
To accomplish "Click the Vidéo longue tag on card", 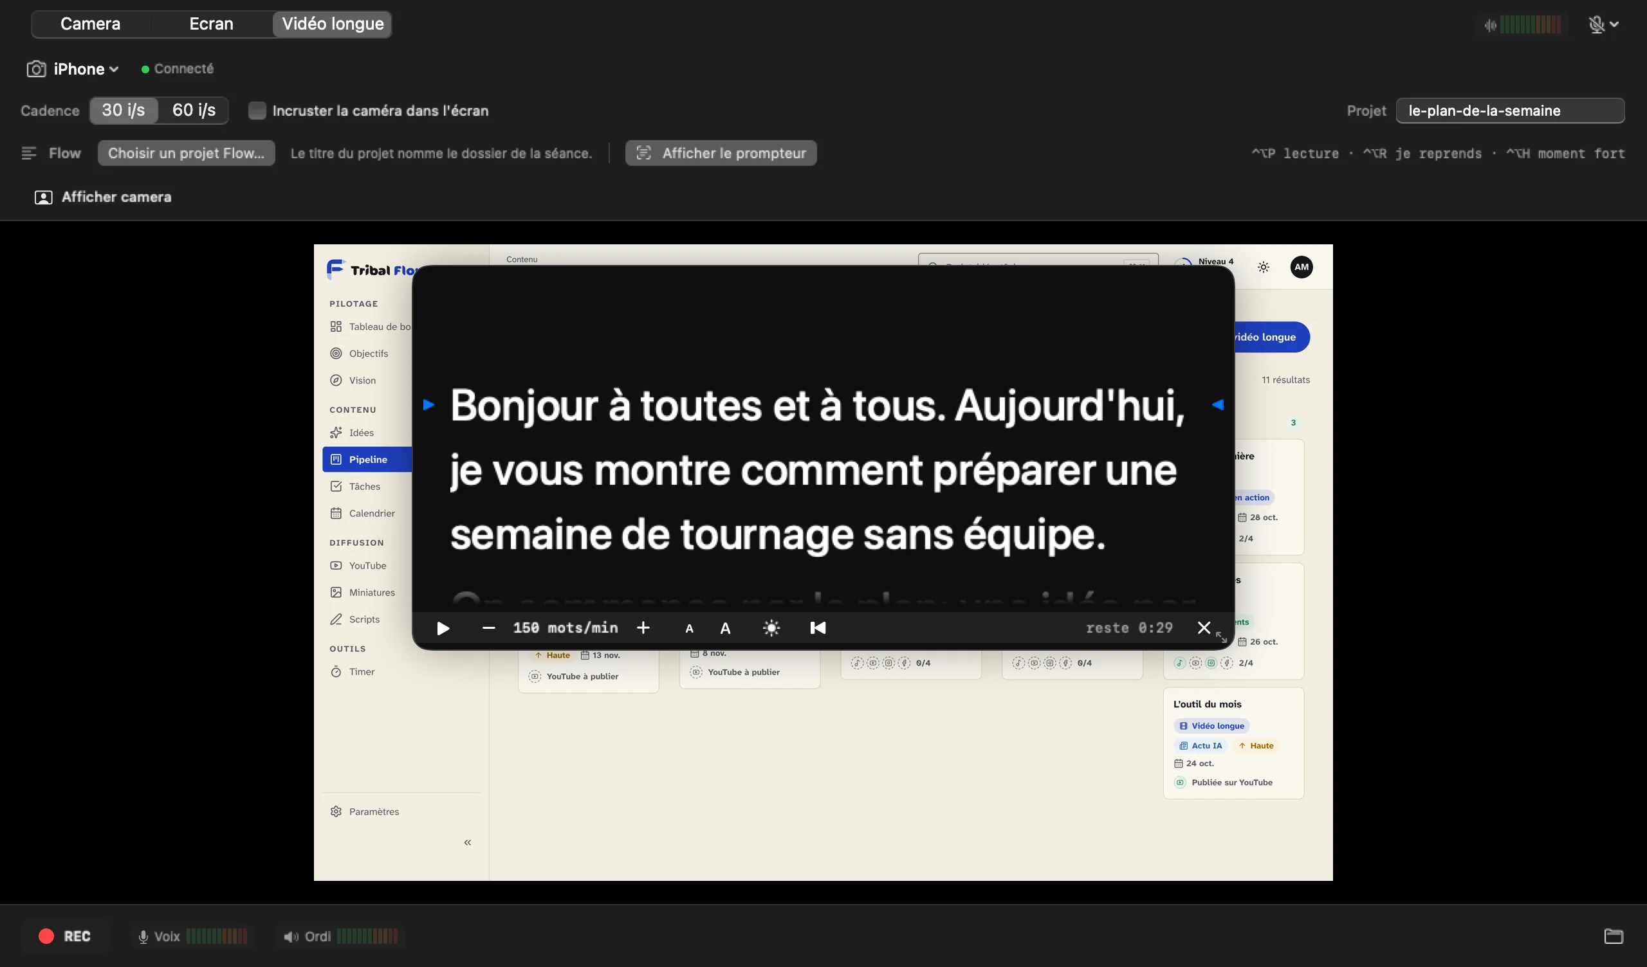I will [x=1211, y=726].
